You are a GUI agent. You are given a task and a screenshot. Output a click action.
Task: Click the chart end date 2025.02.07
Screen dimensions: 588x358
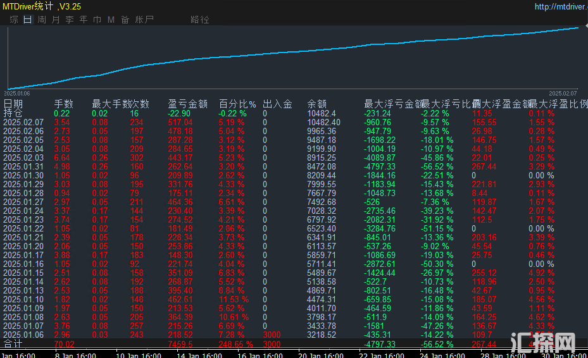(x=563, y=94)
